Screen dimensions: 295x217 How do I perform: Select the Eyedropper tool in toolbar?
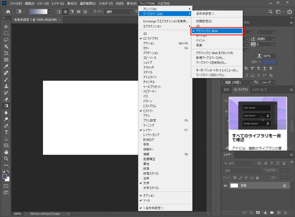coord(6,66)
